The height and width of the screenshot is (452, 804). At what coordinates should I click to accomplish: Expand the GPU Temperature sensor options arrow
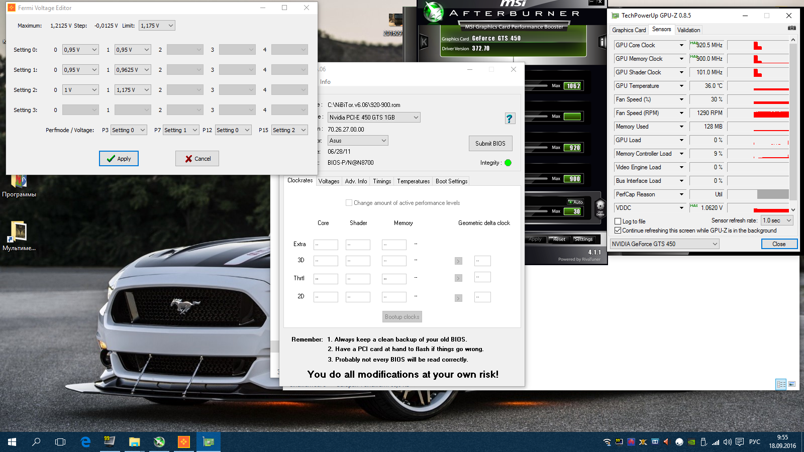point(681,86)
